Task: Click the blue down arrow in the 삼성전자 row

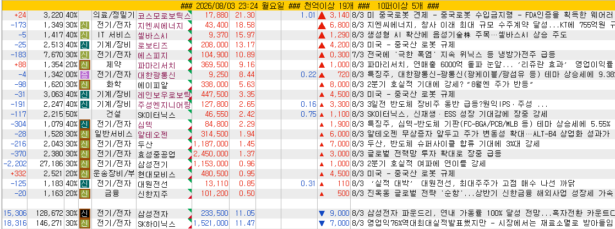Action: pyautogui.click(x=322, y=214)
